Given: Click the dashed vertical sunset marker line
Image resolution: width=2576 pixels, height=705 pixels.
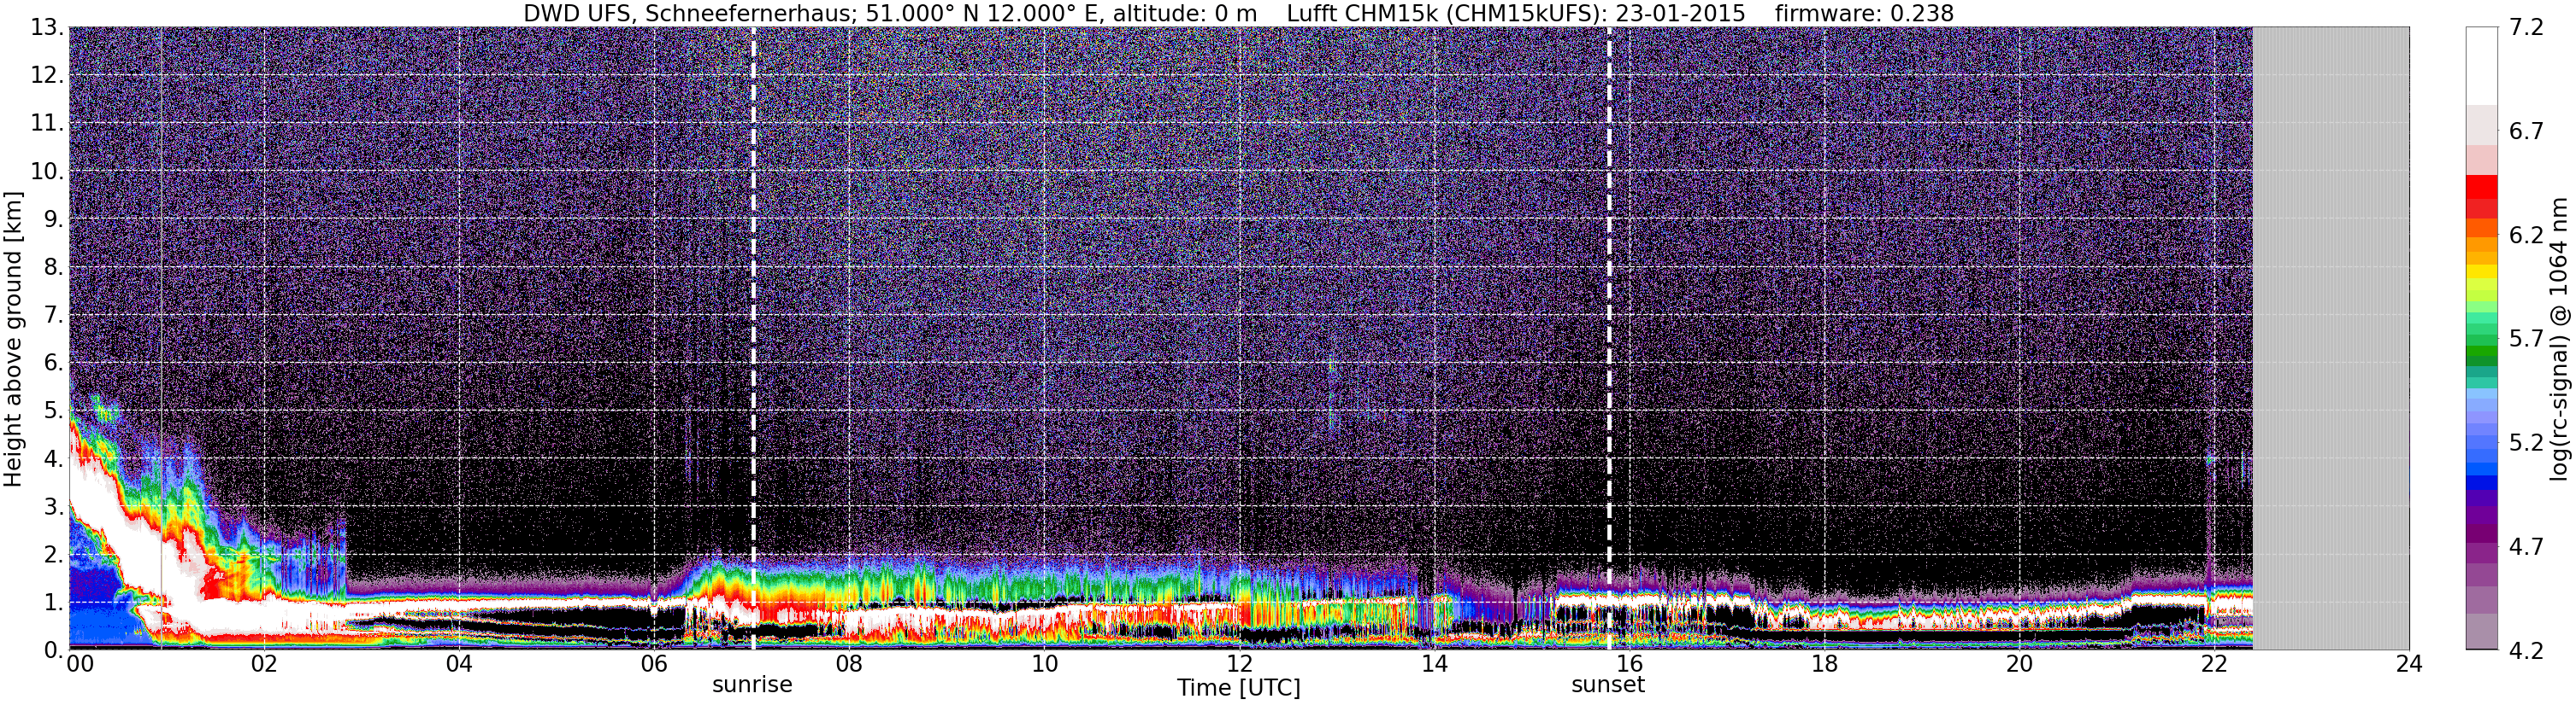Looking at the screenshot, I should point(1609,339).
